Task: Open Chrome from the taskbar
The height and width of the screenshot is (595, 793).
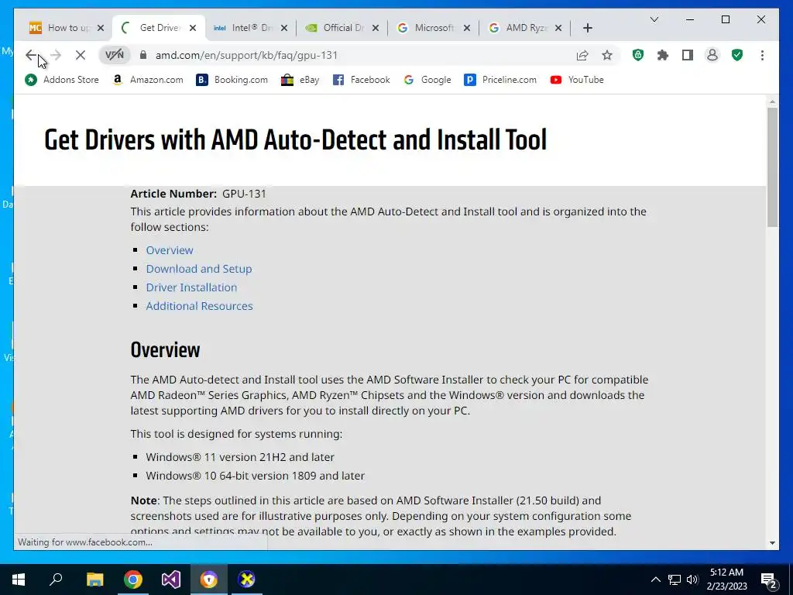Action: click(133, 580)
